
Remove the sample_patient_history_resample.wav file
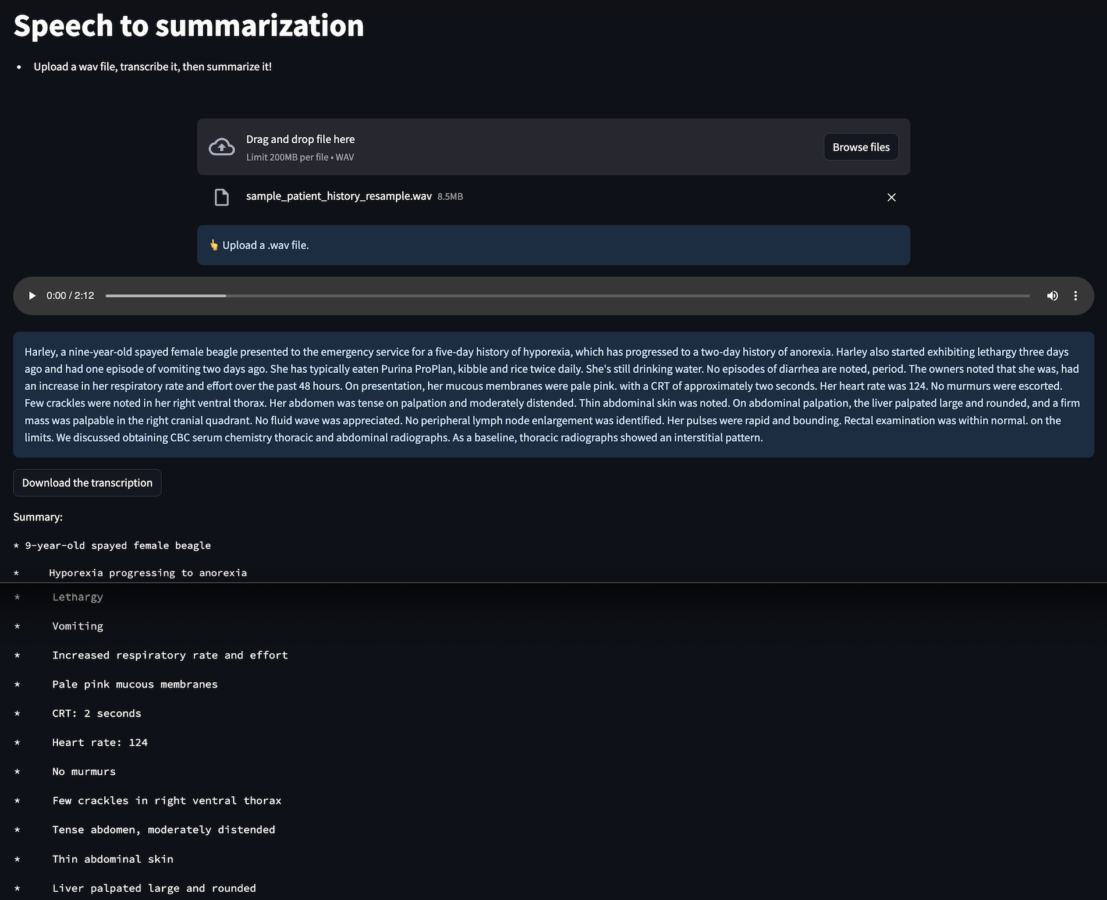pyautogui.click(x=891, y=197)
